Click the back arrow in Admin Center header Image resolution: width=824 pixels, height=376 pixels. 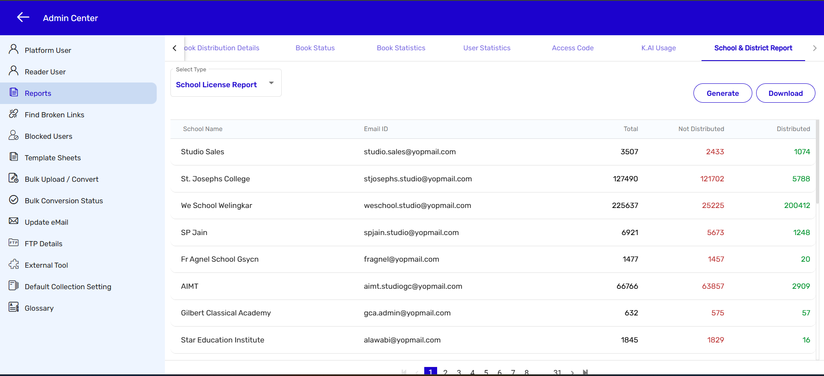(x=23, y=17)
